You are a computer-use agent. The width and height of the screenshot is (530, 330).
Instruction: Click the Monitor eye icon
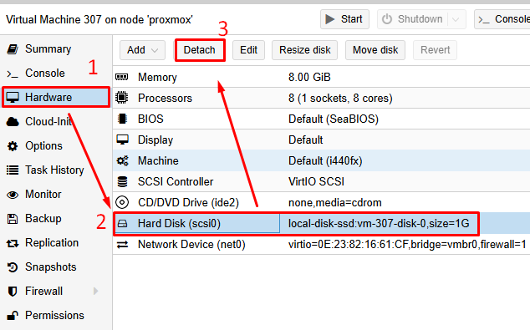tap(13, 195)
